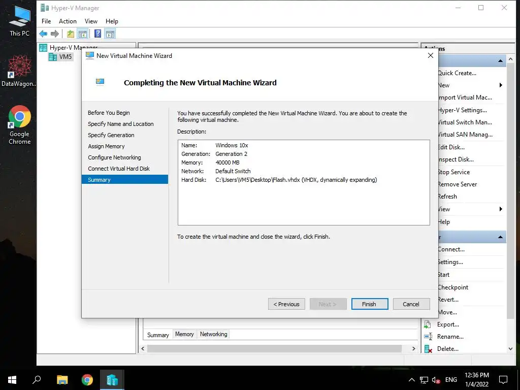Open Virtual Switch Manager action
Image resolution: width=520 pixels, height=390 pixels.
(465, 122)
